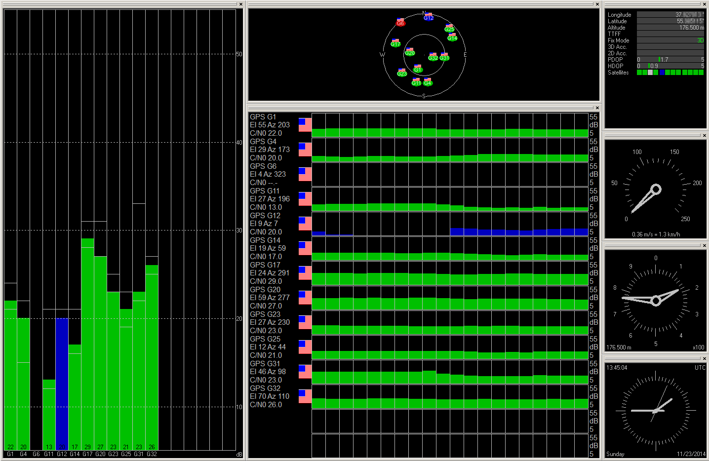Select the blue G12 satellite on sky plot
The height and width of the screenshot is (461, 709).
(x=429, y=18)
